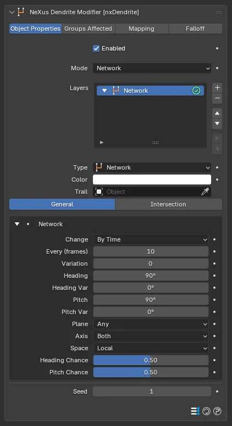Click the Seed value field

(x=152, y=391)
